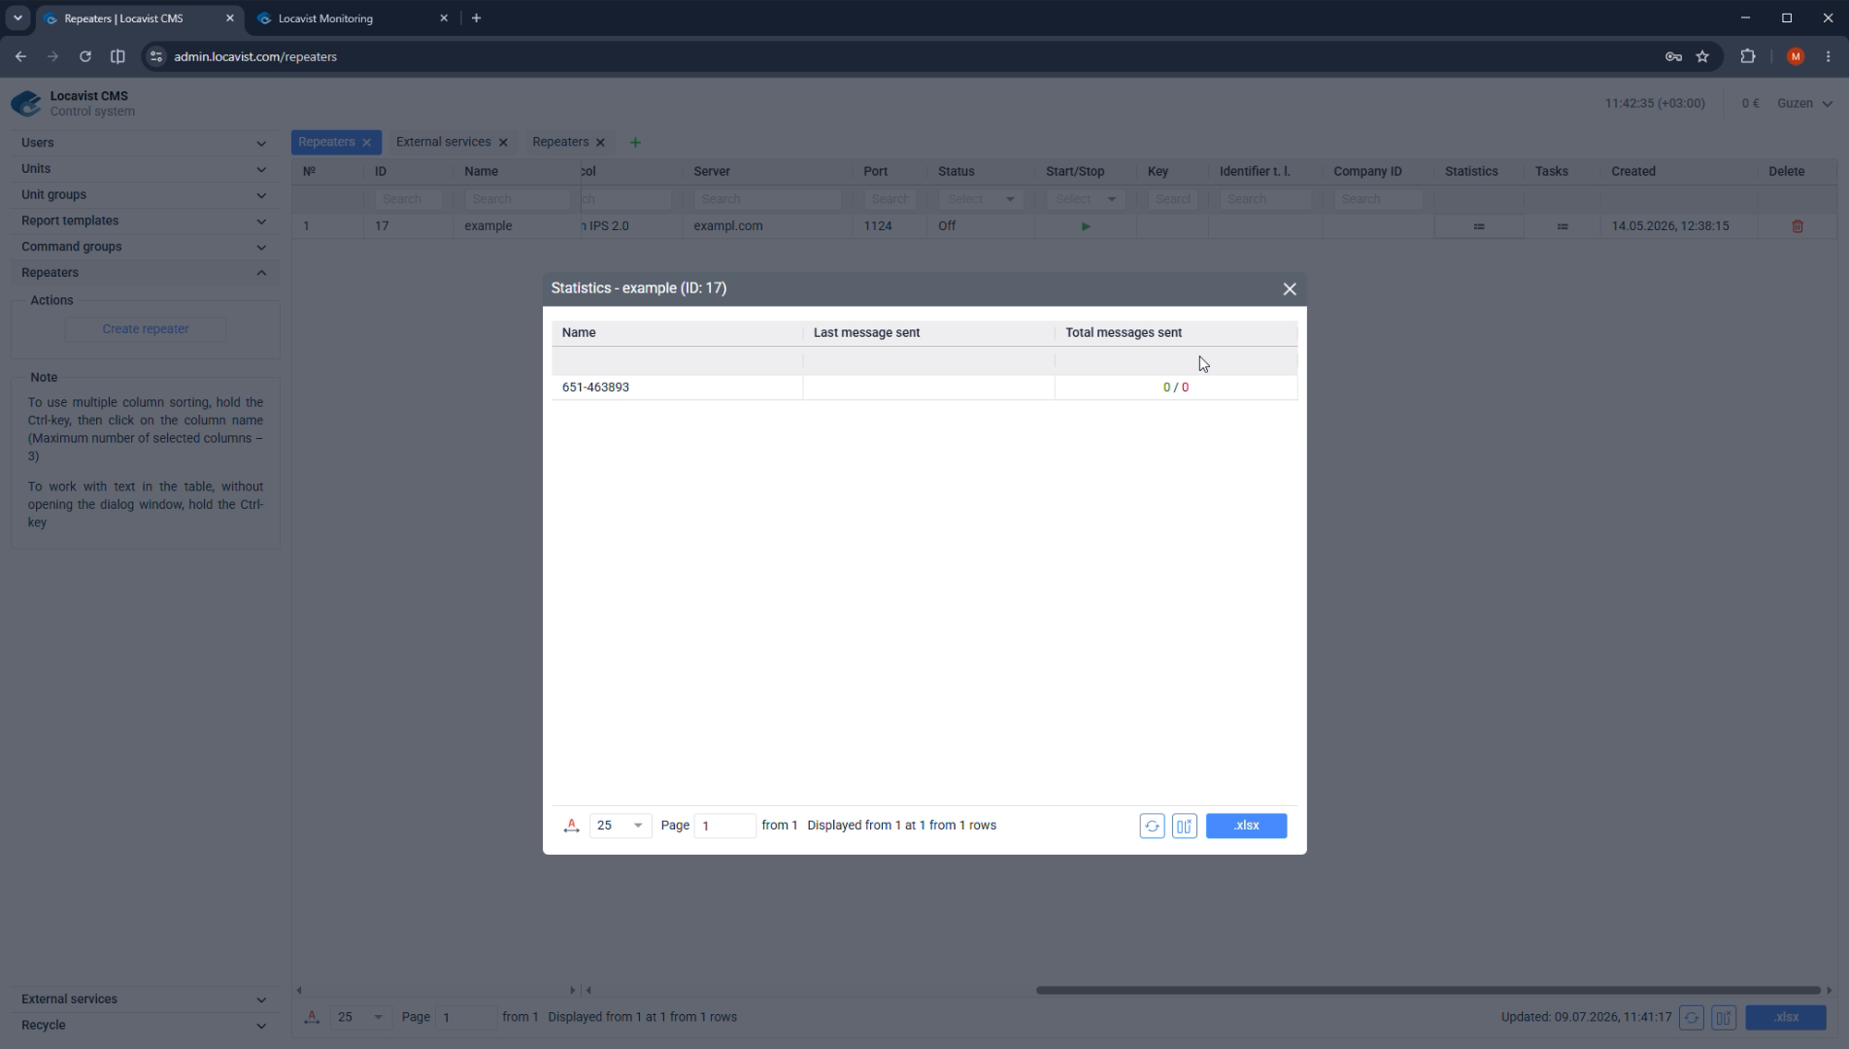Click the Create repeater link
This screenshot has height=1049, width=1849.
pyautogui.click(x=145, y=329)
